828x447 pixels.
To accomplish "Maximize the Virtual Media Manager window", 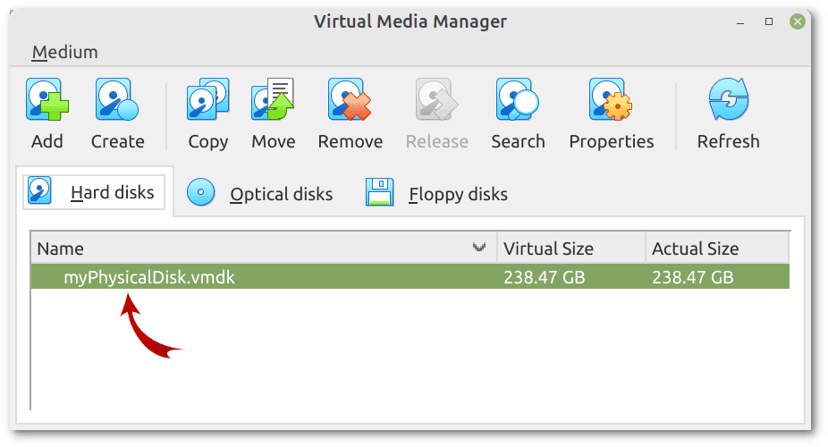I will click(769, 21).
